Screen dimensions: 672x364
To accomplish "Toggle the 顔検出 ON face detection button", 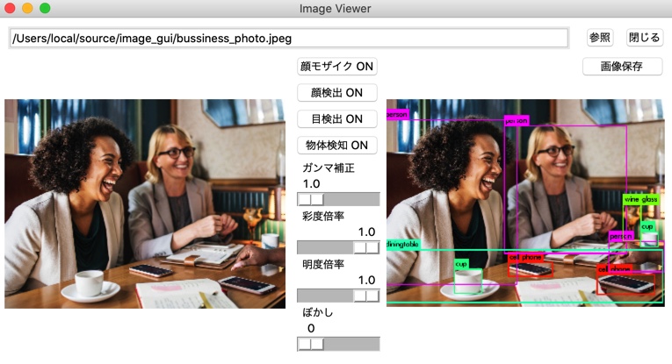I will [x=336, y=93].
